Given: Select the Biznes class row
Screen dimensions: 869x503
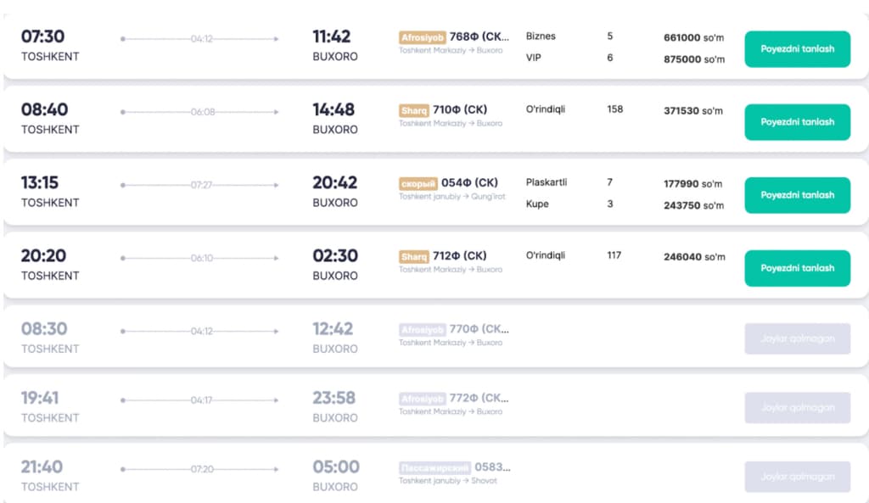Looking at the screenshot, I should [x=540, y=36].
